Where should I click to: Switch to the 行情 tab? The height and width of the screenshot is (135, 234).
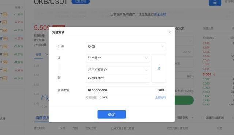(x=38, y=55)
